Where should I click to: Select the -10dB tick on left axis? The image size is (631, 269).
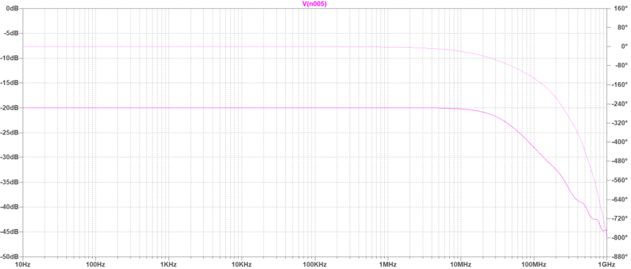click(x=10, y=58)
